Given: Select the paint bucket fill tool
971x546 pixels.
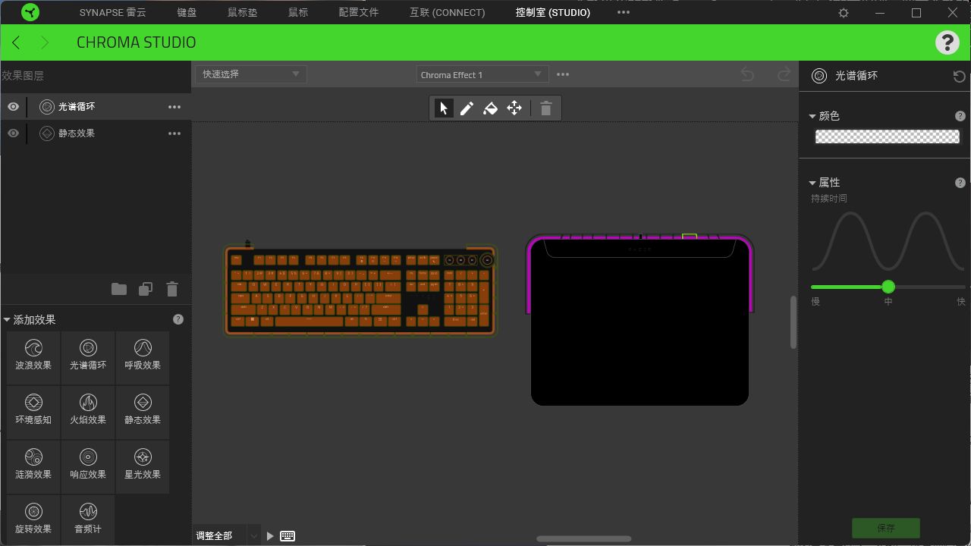Looking at the screenshot, I should pos(490,108).
